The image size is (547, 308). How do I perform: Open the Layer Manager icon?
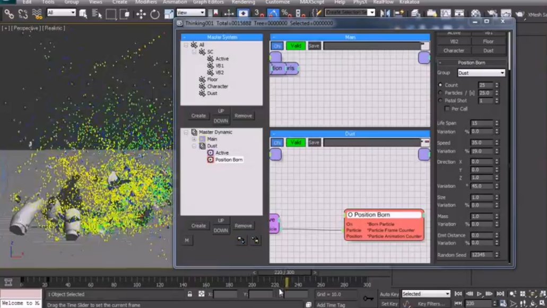[415, 13]
